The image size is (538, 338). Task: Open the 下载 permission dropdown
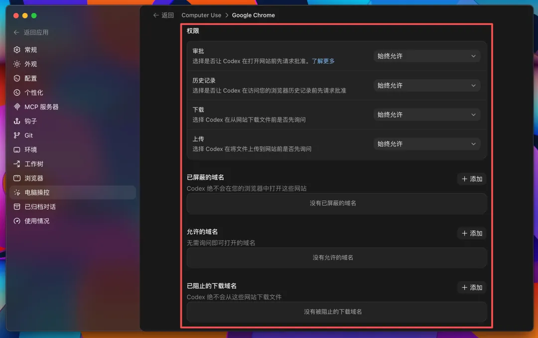(x=426, y=114)
